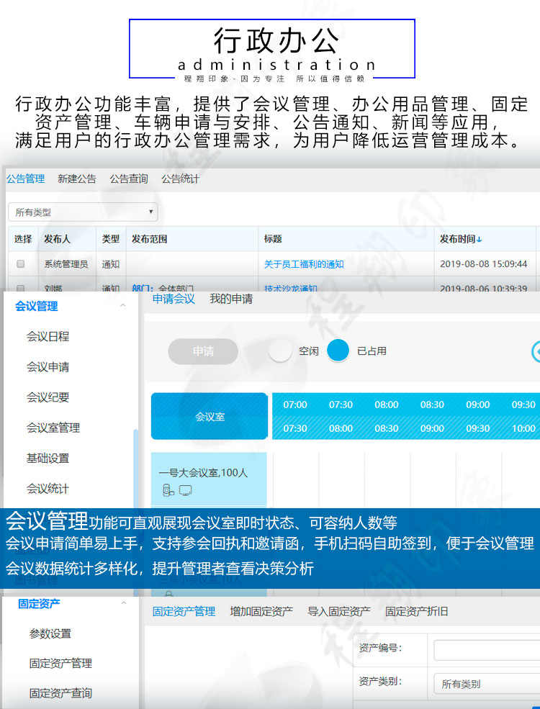540x709 pixels.
Task: Open 会议统计 in the sidebar
Action: pyautogui.click(x=48, y=488)
